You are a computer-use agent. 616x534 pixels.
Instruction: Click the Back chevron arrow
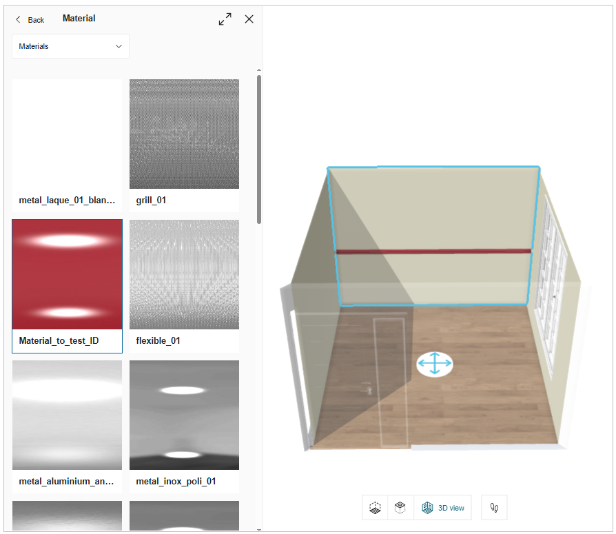[17, 19]
